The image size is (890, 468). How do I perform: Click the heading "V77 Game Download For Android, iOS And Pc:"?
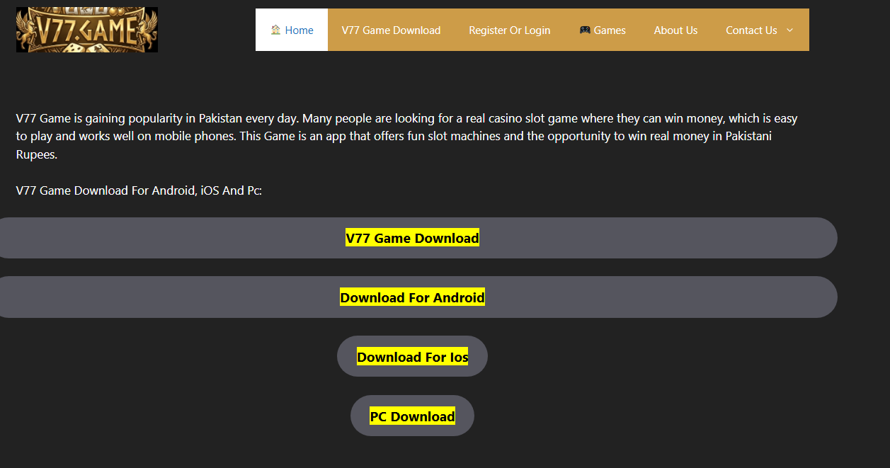click(139, 190)
